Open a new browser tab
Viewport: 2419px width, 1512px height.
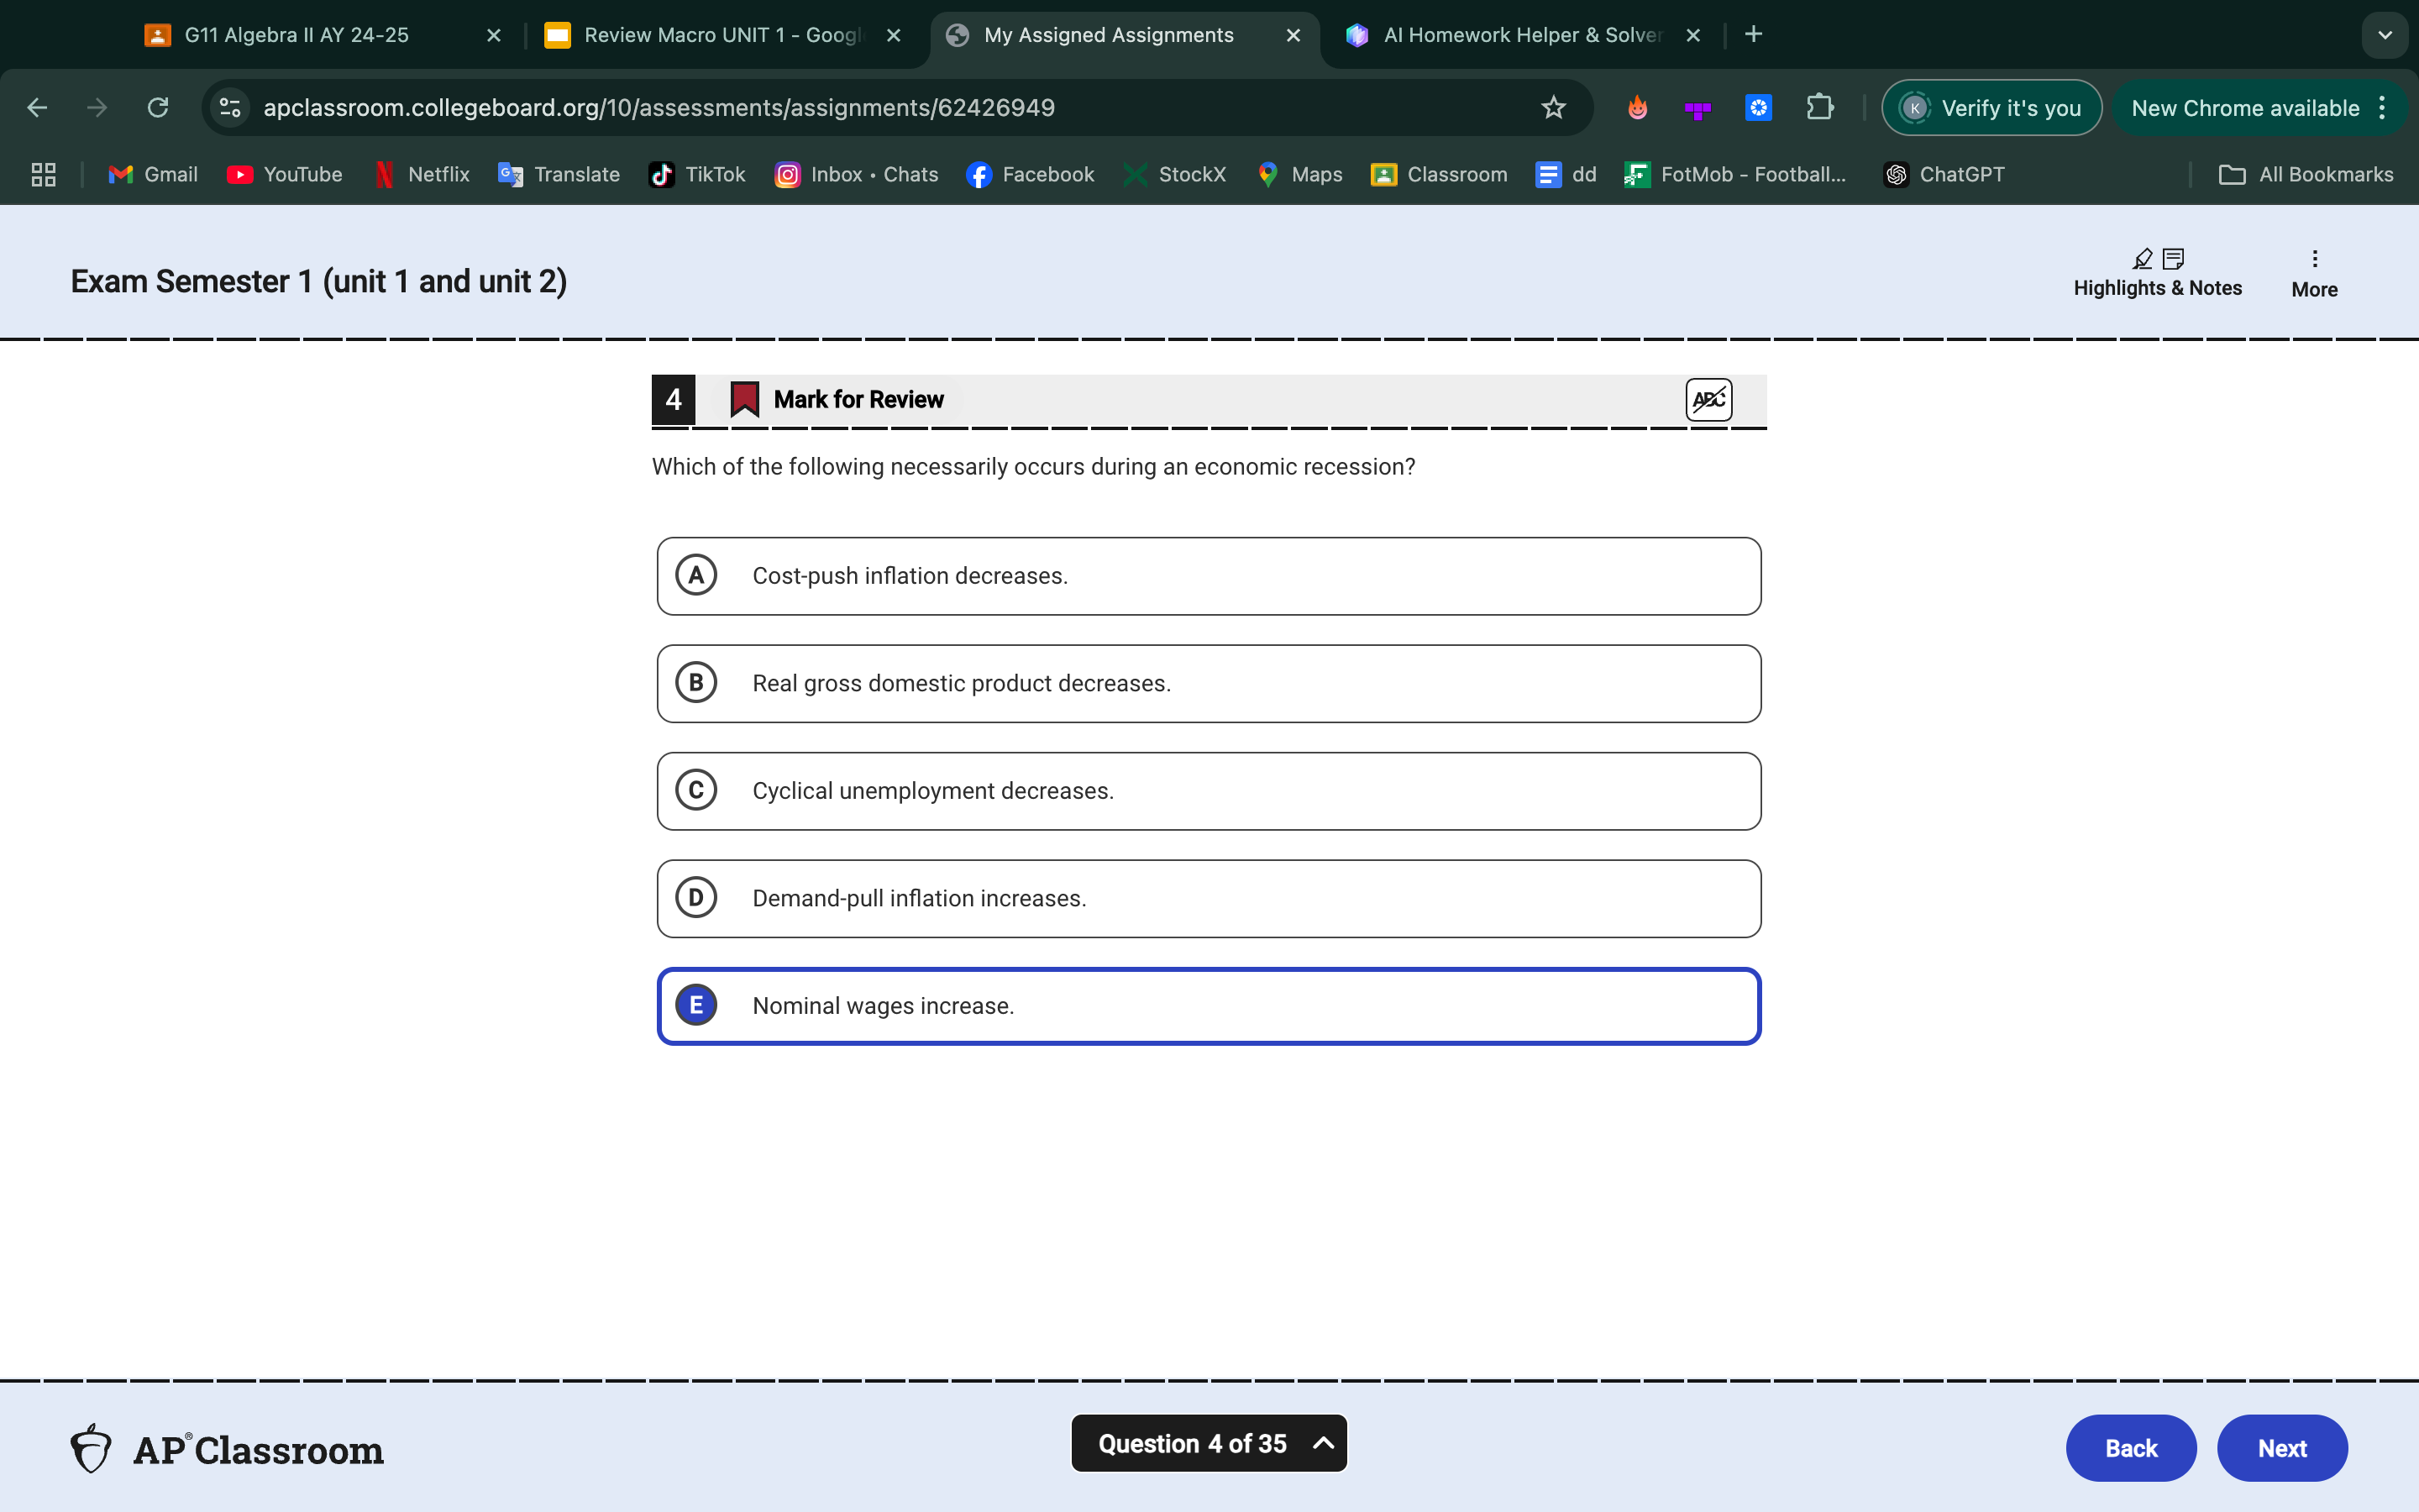1753,35
